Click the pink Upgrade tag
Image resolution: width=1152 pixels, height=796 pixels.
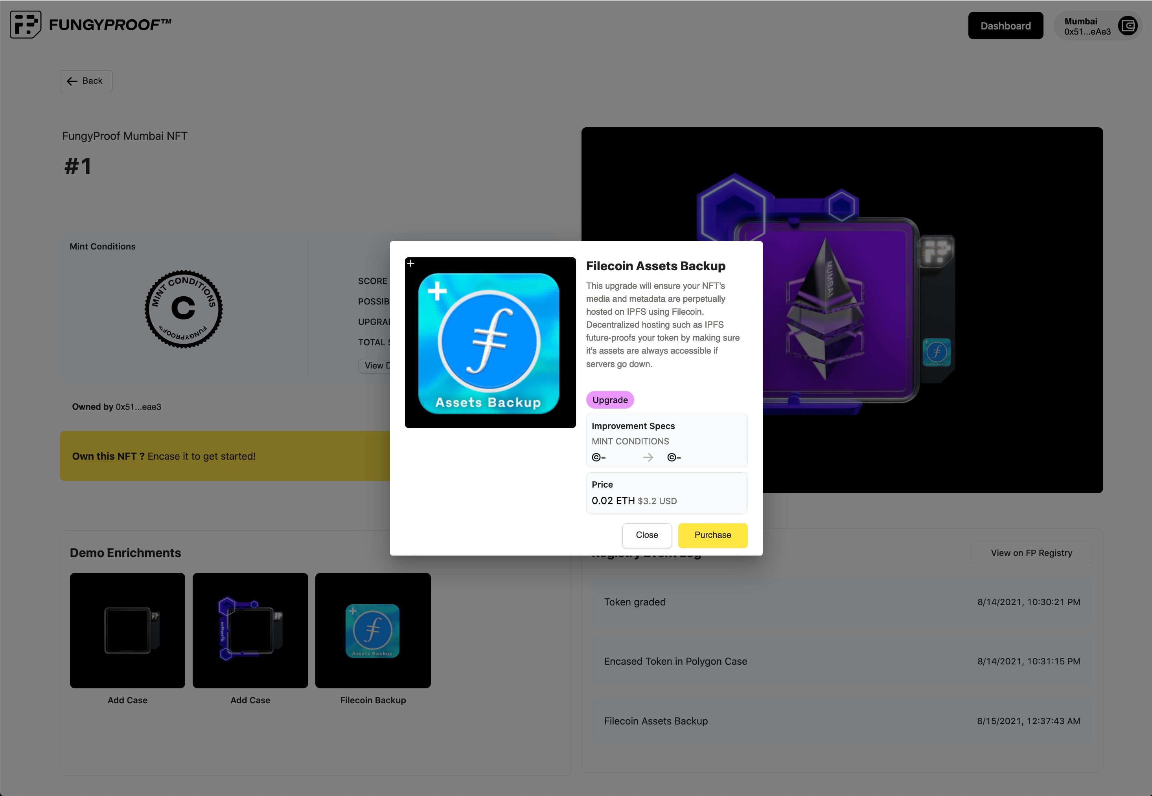[x=610, y=400]
